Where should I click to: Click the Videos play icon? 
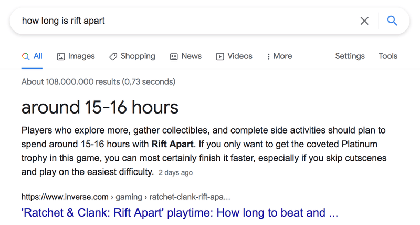[x=220, y=57]
